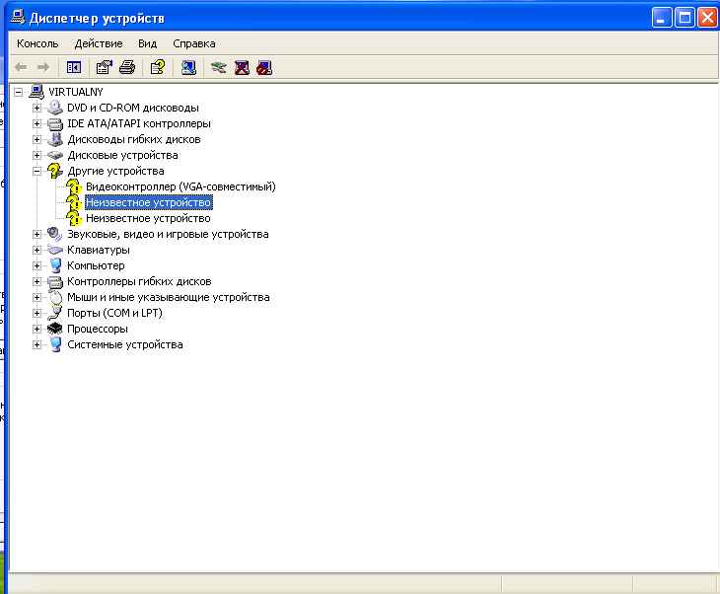Select Другие устройства category label
Image resolution: width=720 pixels, height=594 pixels.
(115, 171)
